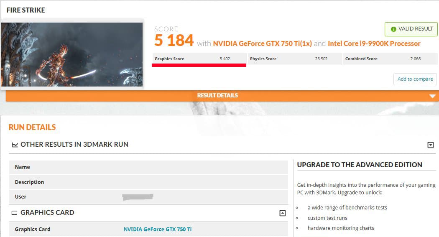Click the RUN DETAILS heading
439x237 pixels.
[32, 127]
